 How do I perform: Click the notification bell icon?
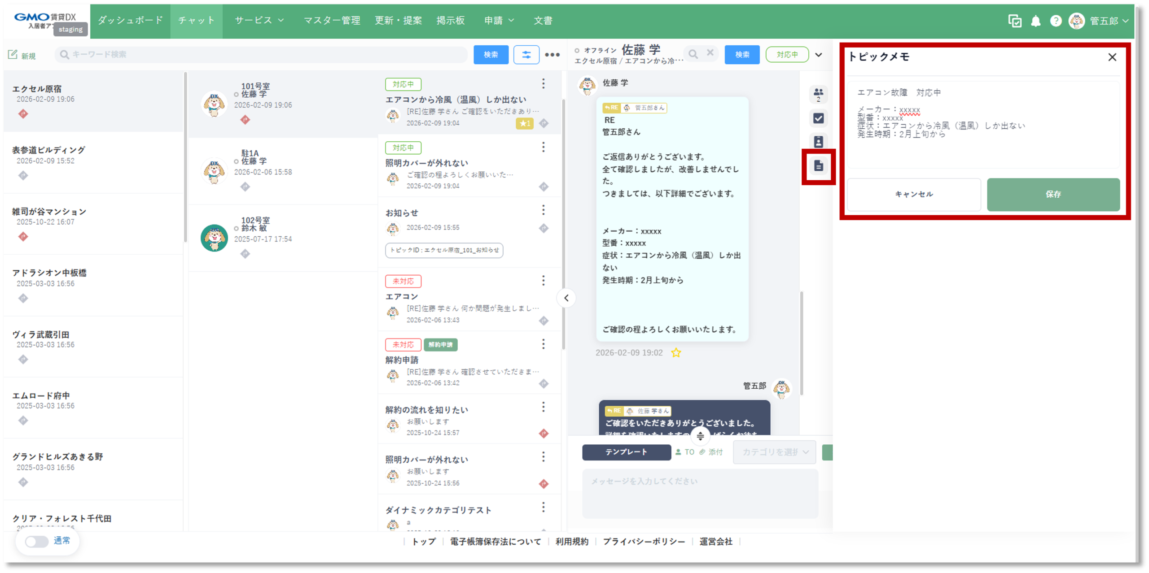point(1035,21)
